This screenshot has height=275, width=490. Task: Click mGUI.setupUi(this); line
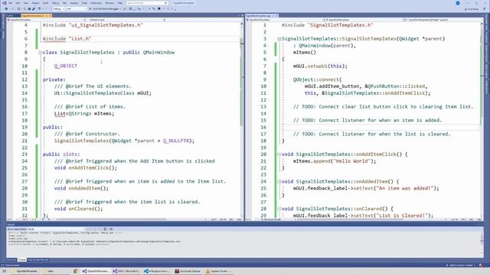[320, 66]
